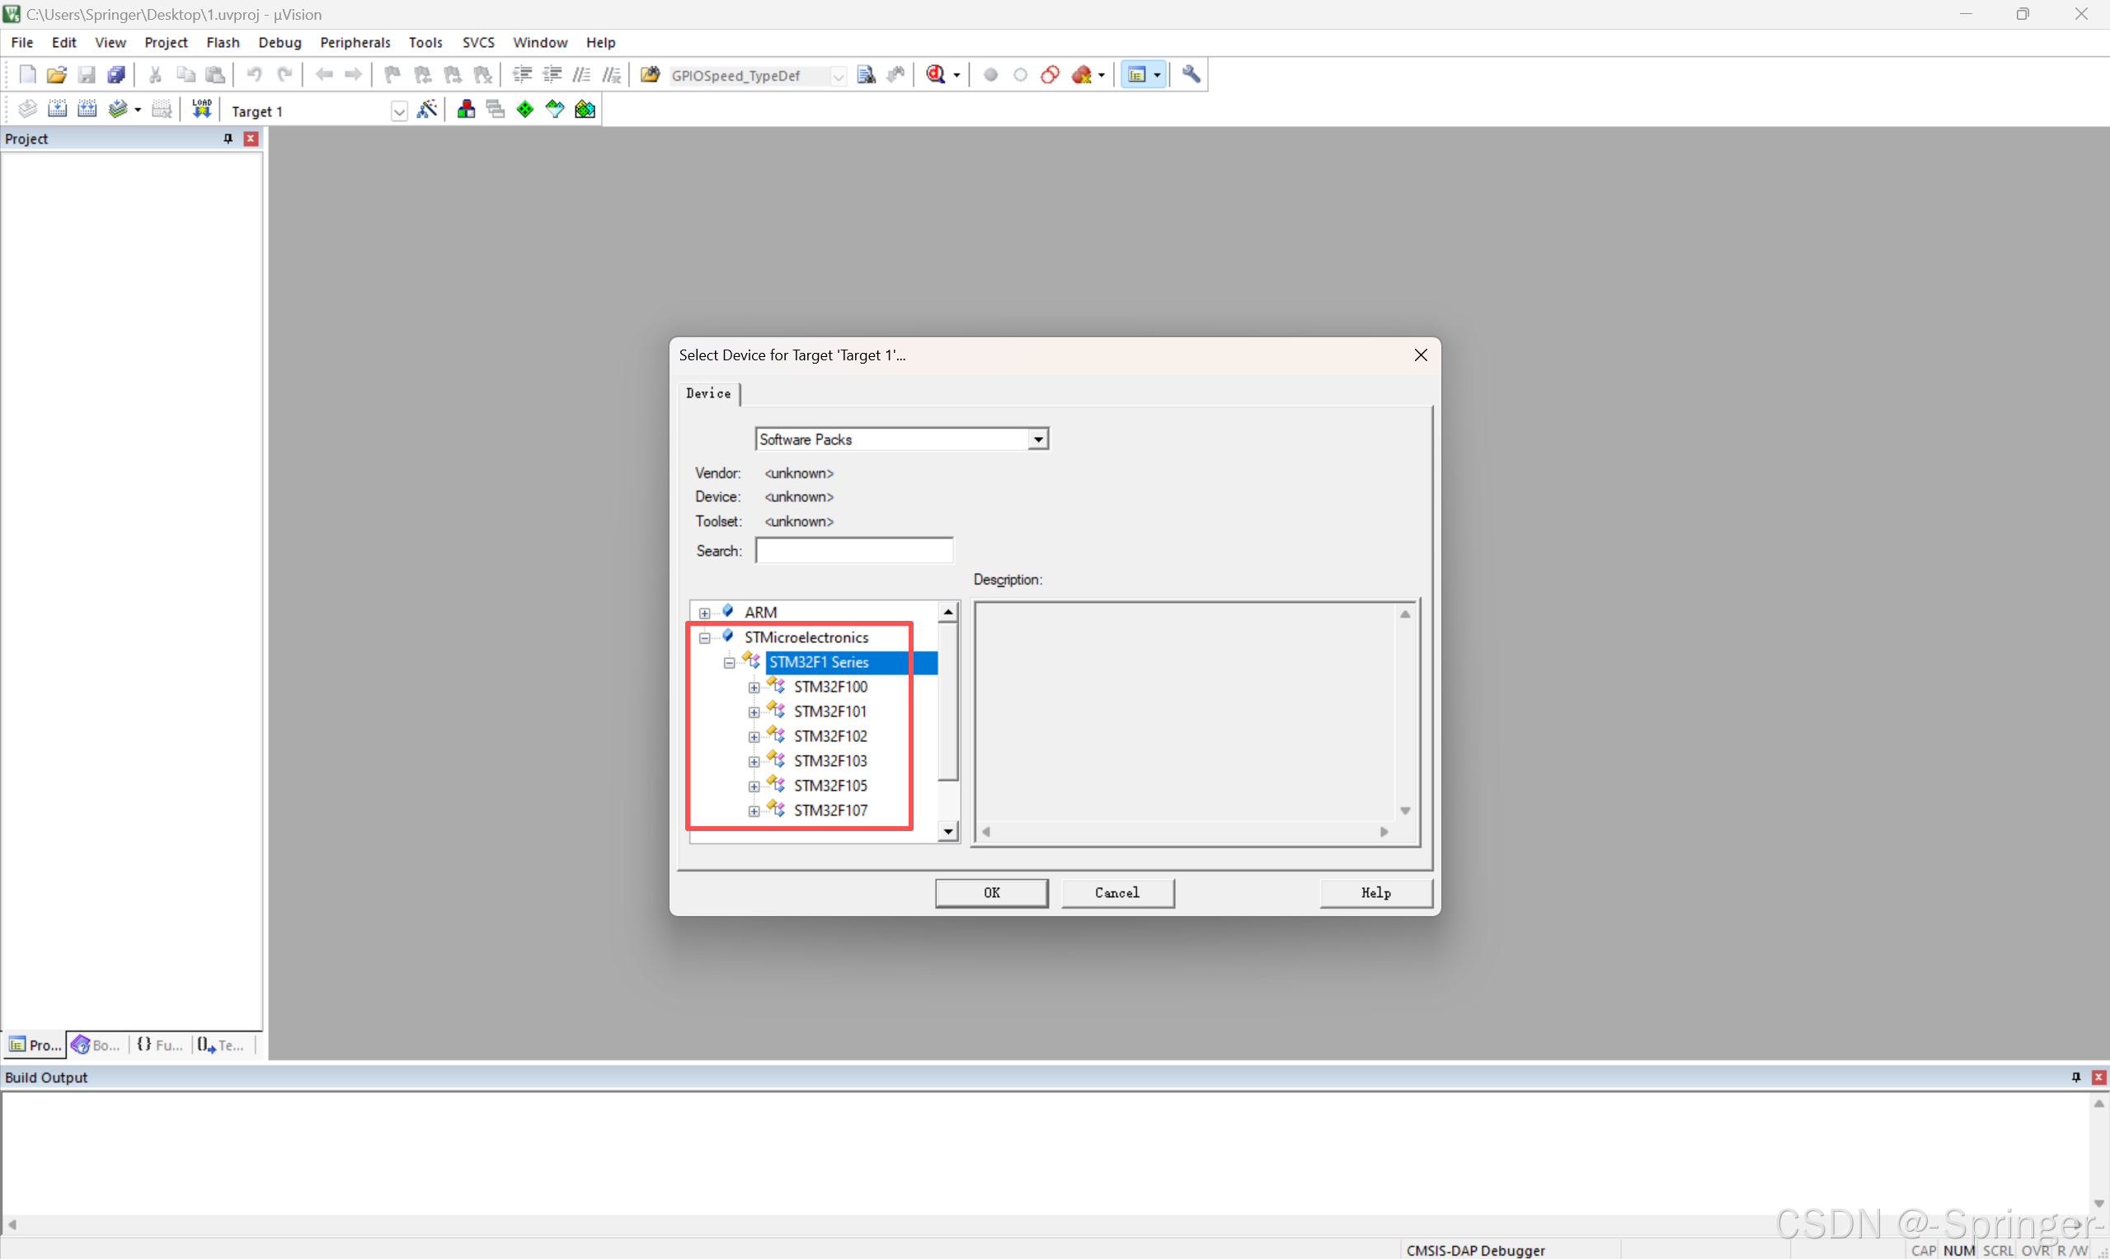Click the Configuration wrench icon
The image size is (2110, 1259).
coord(1191,75)
